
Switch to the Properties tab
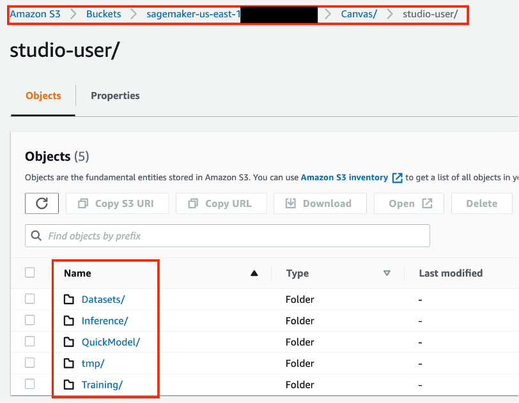(x=115, y=96)
